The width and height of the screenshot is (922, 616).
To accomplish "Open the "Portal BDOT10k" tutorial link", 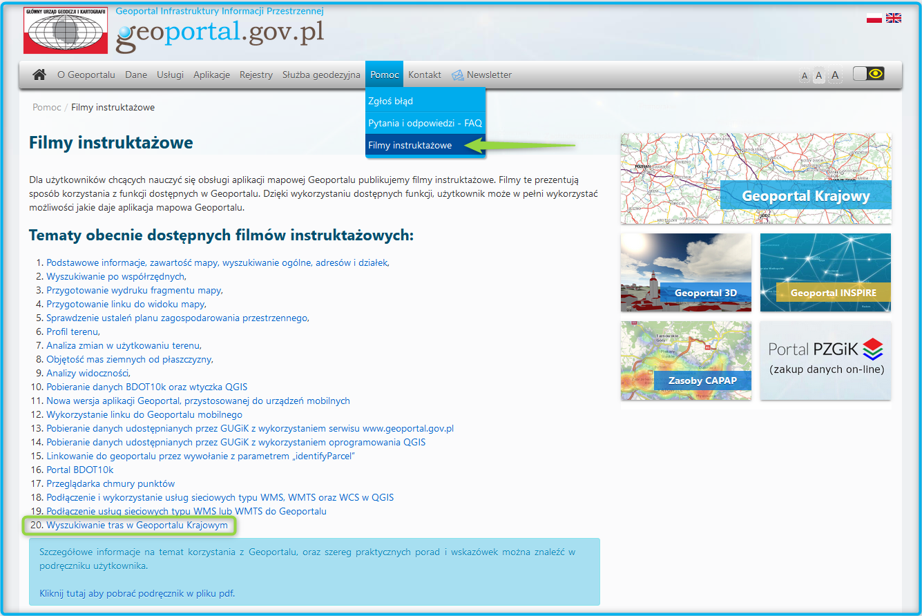I will (80, 469).
